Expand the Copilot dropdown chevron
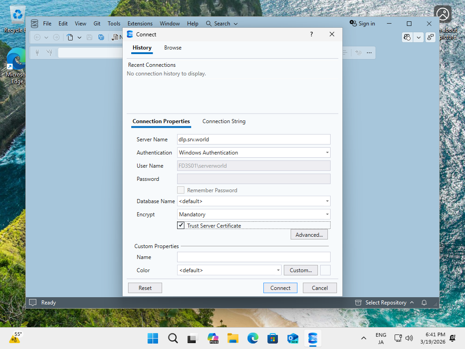This screenshot has width=465, height=349. [x=418, y=37]
